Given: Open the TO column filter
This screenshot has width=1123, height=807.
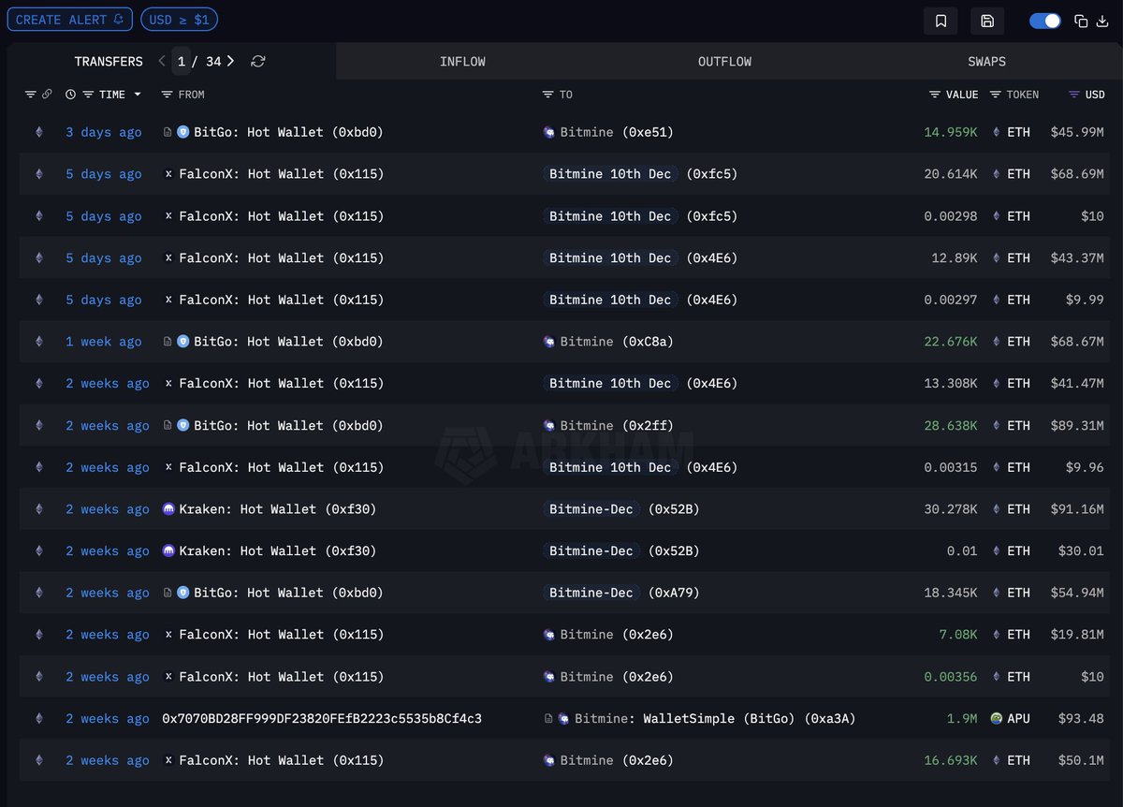Looking at the screenshot, I should coord(547,95).
